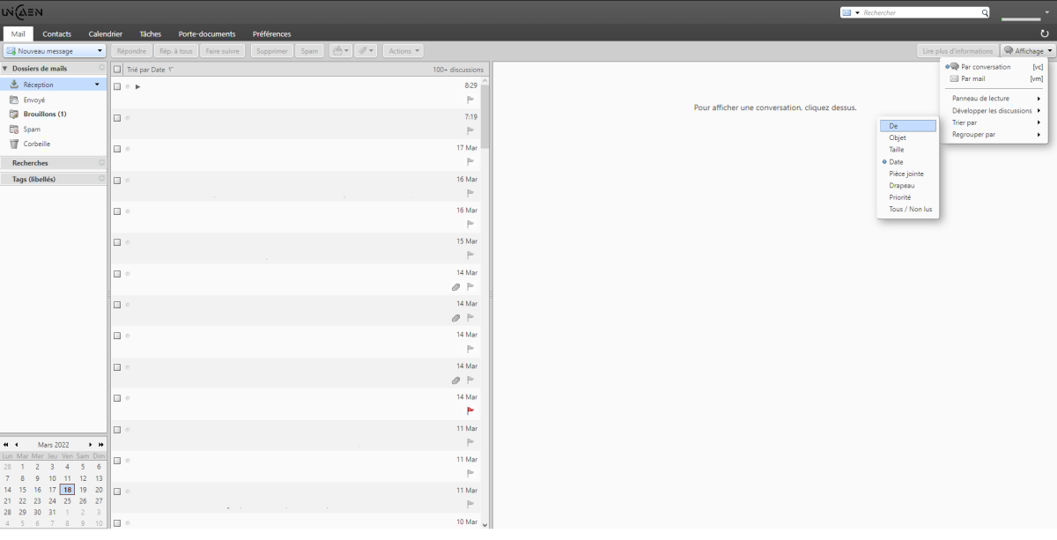Expand the 8:29 conversation thread arrow
Image resolution: width=1057 pixels, height=540 pixels.
(x=138, y=86)
